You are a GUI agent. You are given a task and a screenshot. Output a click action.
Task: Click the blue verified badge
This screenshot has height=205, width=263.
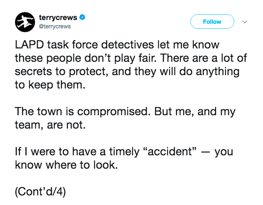coord(83,18)
